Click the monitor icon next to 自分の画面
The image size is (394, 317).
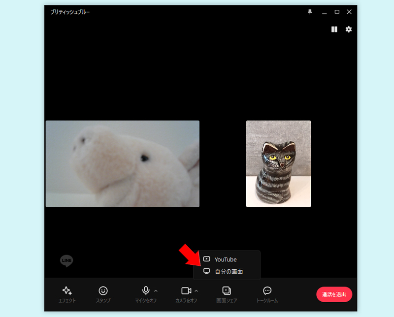pos(207,271)
